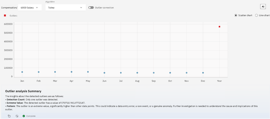Viewport: 270px width, 119px height.
Task: Copy the outlier analysis summary
Action: coord(9,116)
